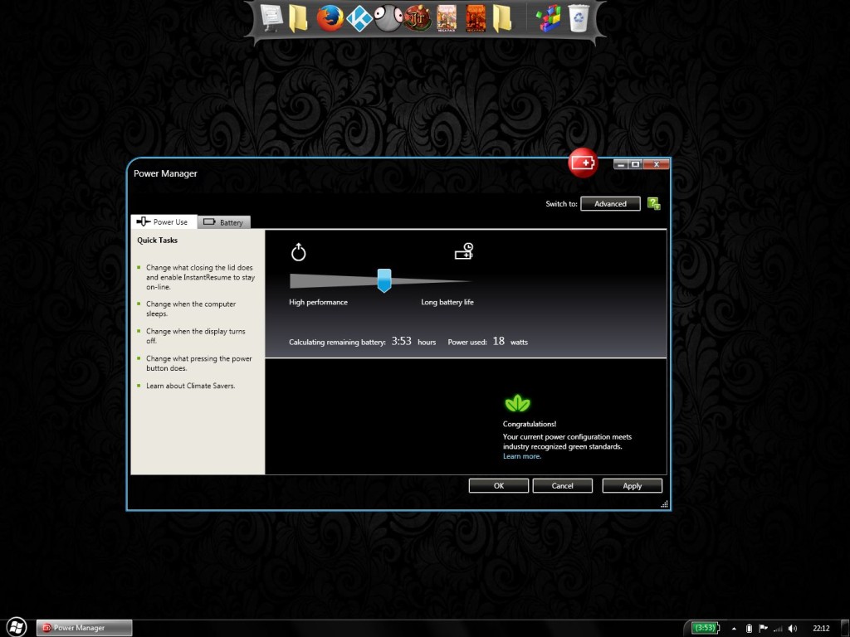Click the Action Center flag icon
Viewport: 850px width, 637px height.
(763, 628)
